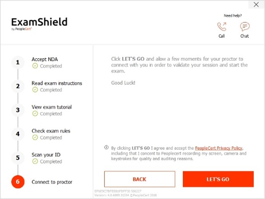This screenshot has height=199, width=265.
Task: Click the BACK button
Action: point(140,179)
